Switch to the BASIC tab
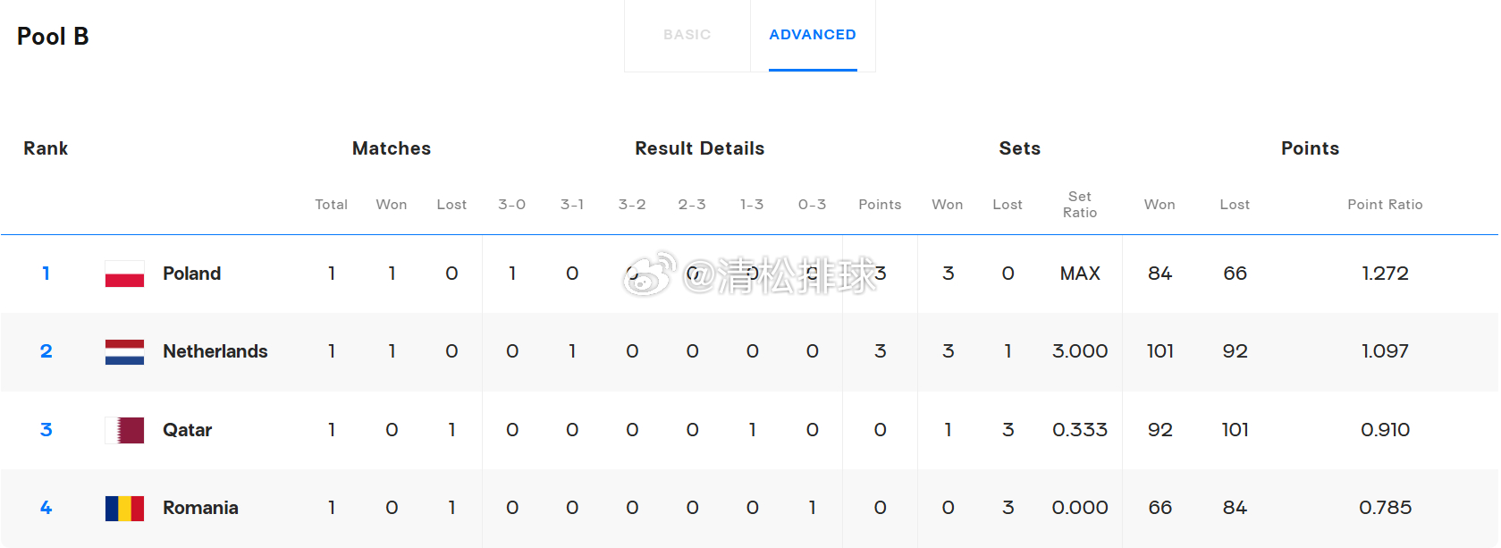 (x=687, y=35)
